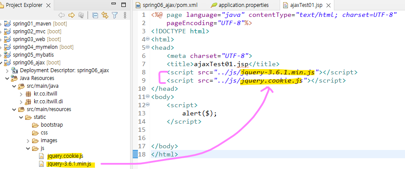Fold the body block at line 11

(x=148, y=96)
